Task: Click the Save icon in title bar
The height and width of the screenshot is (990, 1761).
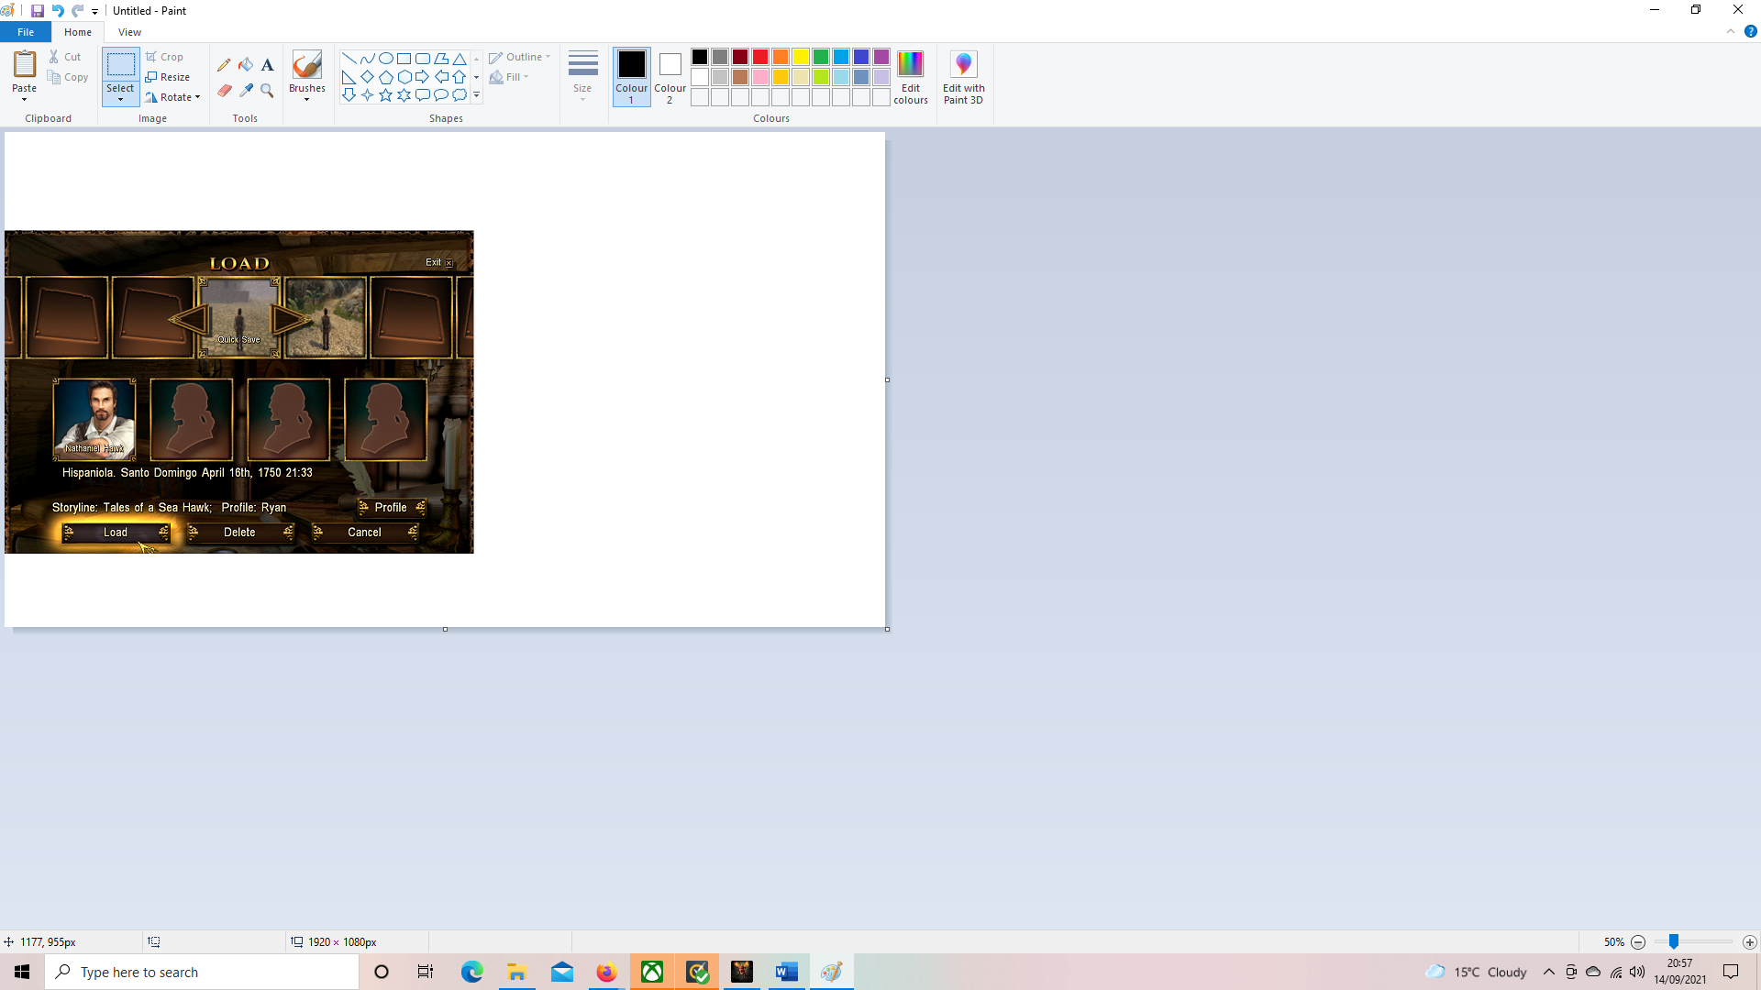Action: pyautogui.click(x=37, y=11)
